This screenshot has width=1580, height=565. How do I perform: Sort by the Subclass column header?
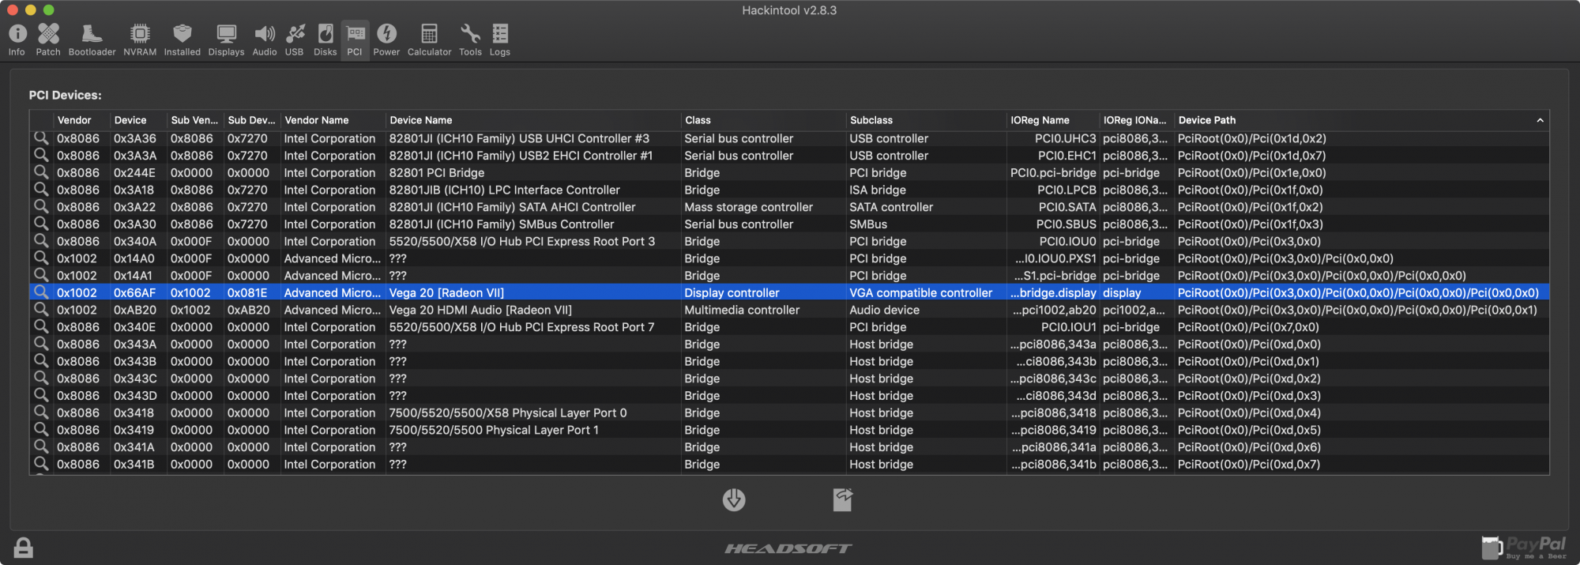point(927,120)
